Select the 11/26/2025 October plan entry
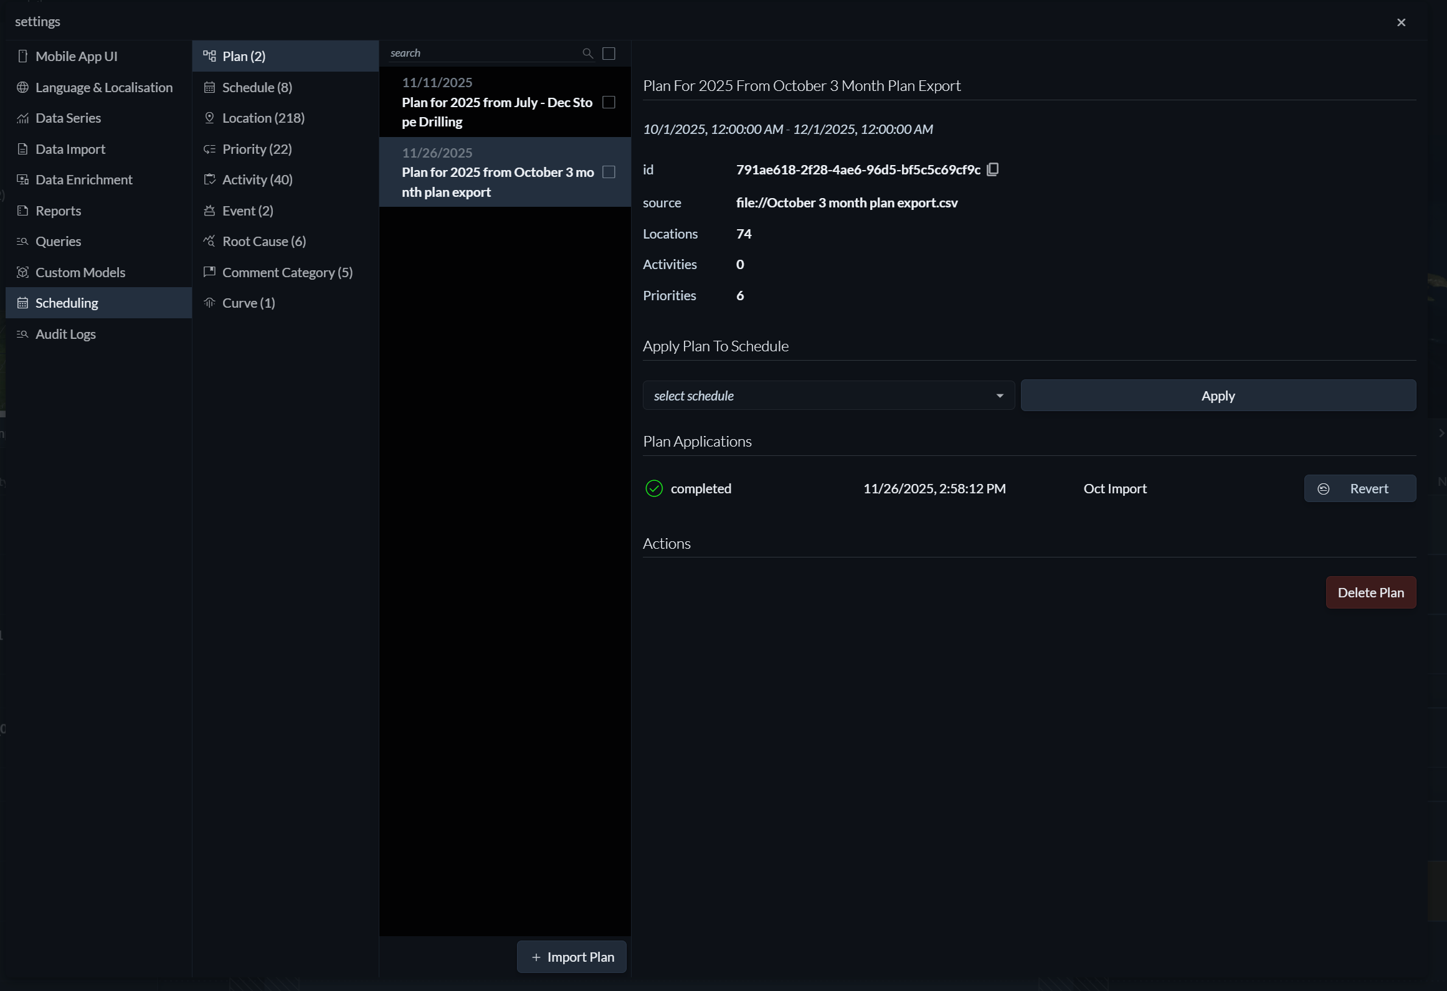 [x=505, y=172]
